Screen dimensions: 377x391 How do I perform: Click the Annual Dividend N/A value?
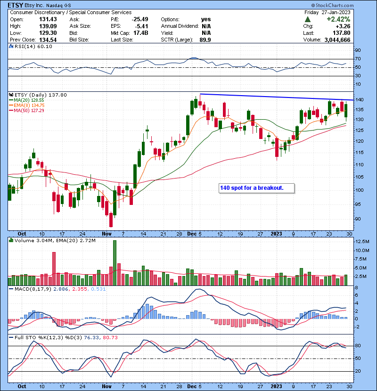tap(206, 26)
